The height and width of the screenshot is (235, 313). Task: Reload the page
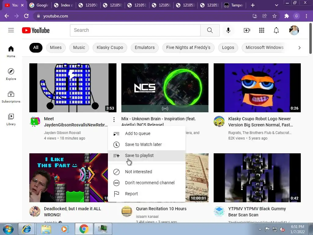tap(26, 16)
